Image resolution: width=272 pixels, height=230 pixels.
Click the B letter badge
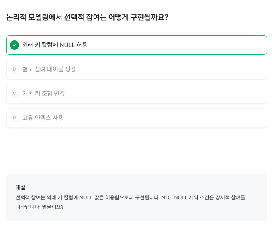pos(14,69)
